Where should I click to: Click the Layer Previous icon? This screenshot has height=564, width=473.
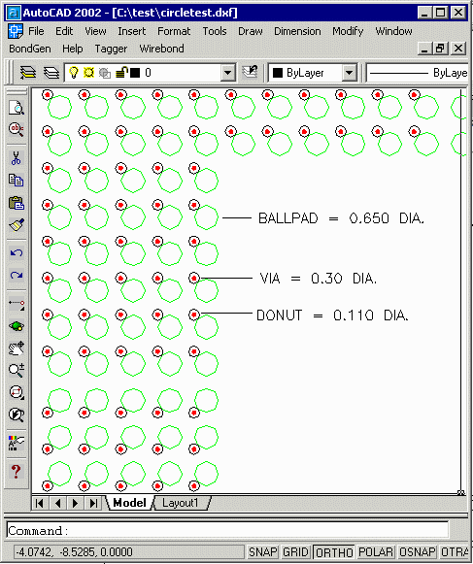pos(250,72)
